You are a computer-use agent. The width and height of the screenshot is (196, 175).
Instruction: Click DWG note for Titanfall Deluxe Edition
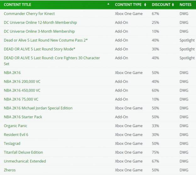tap(184, 152)
